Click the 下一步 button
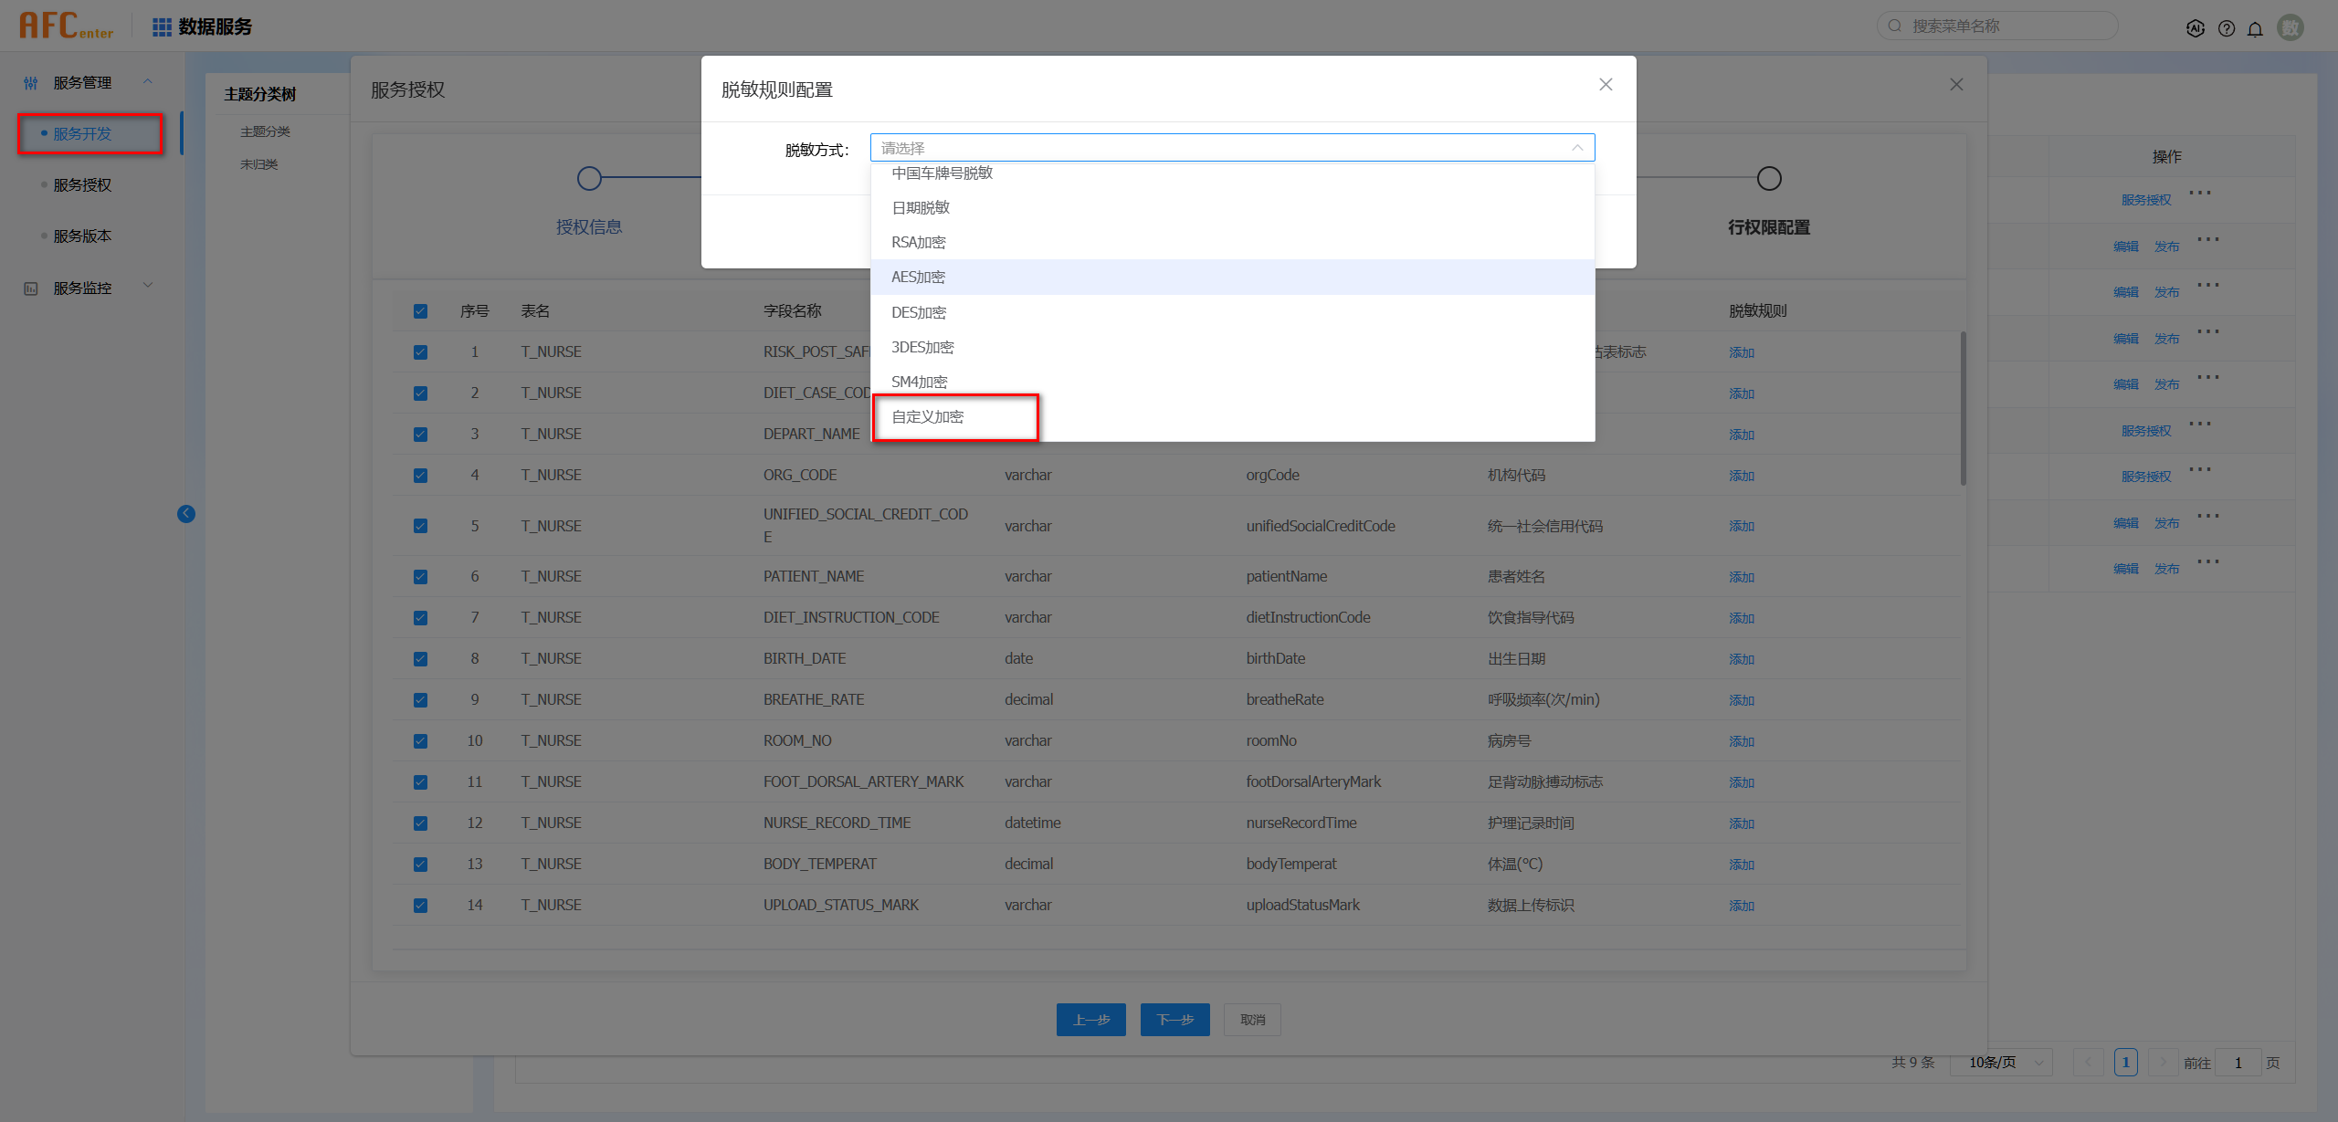The height and width of the screenshot is (1122, 2338). point(1174,1020)
